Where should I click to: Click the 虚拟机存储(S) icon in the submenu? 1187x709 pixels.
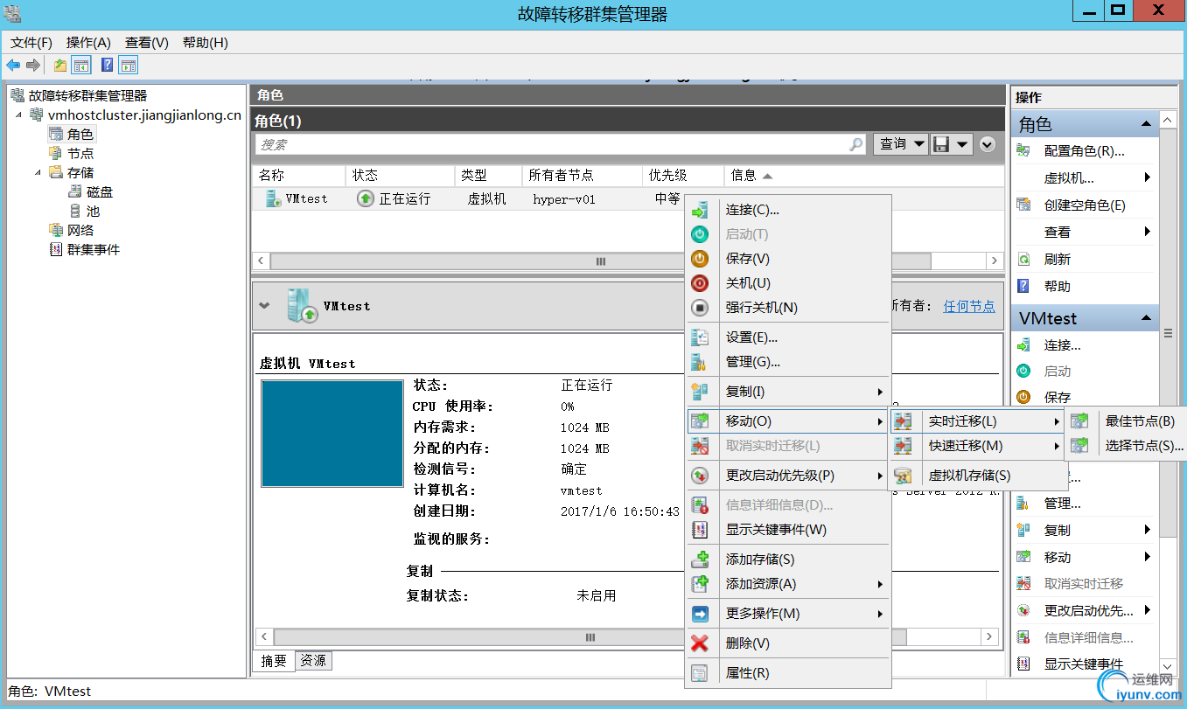point(904,476)
